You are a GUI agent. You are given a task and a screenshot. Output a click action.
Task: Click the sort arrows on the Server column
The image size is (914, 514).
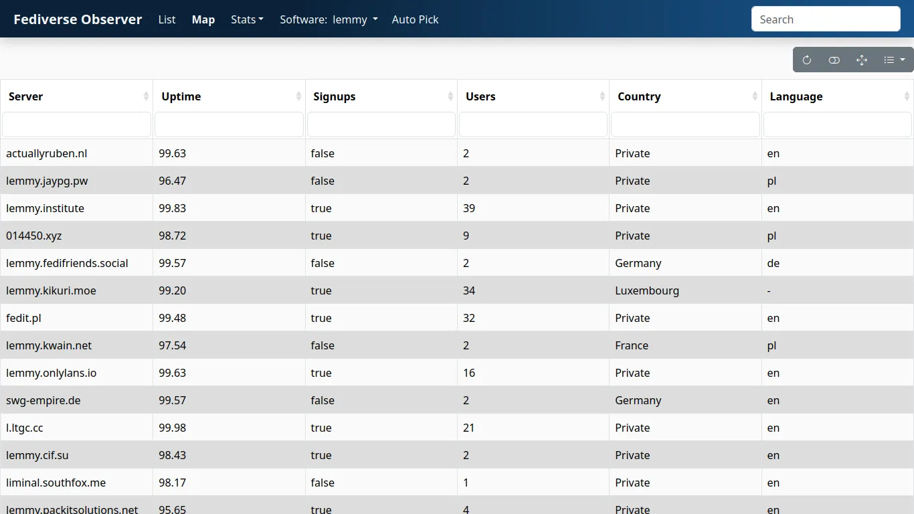click(x=147, y=96)
